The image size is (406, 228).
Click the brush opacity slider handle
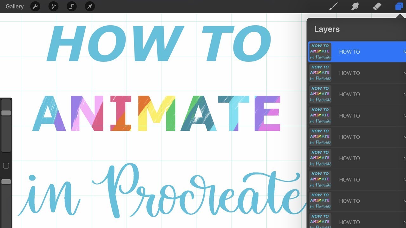click(x=6, y=182)
